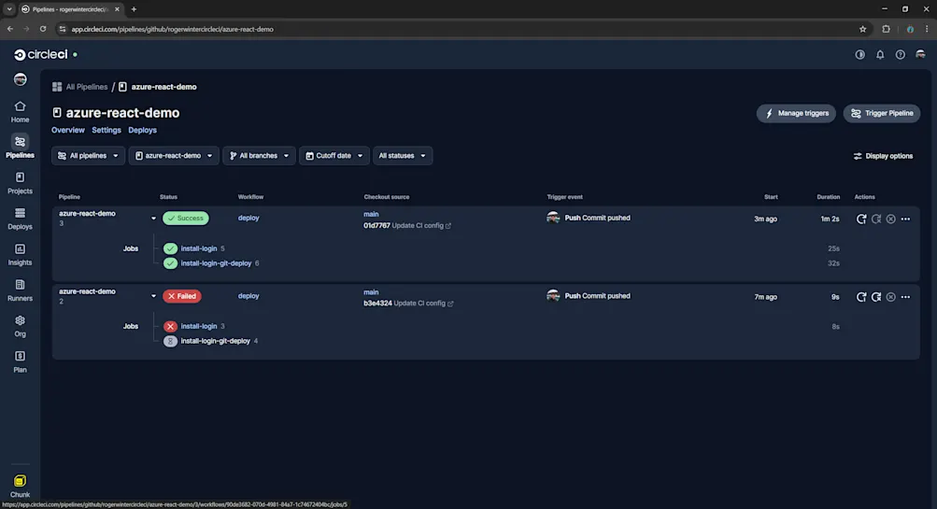Open Insights in the sidebar
Viewport: 937px width, 509px height.
click(x=20, y=255)
